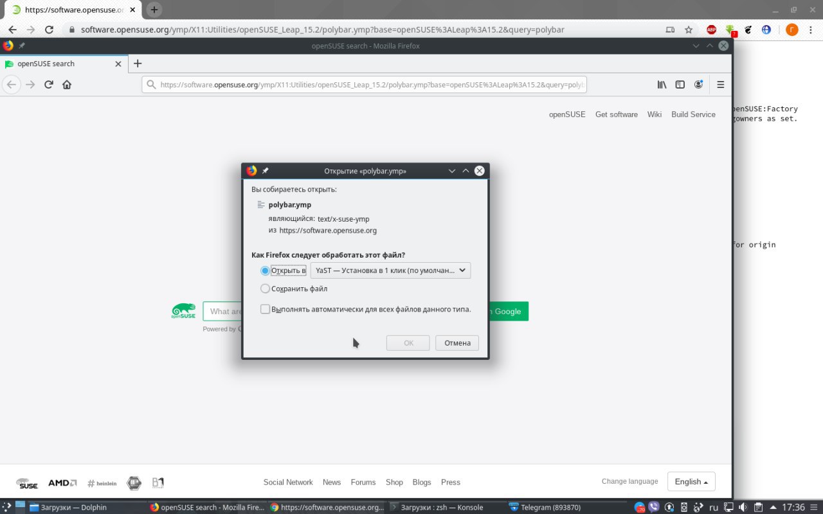Screen dimensions: 823x514
Task: Open new Chrome tab with plus button
Action: [x=154, y=10]
